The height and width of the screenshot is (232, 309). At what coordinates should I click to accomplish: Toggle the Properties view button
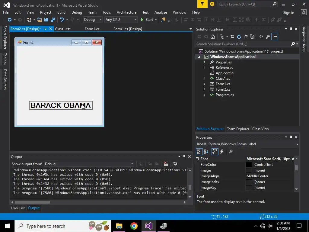(215, 152)
